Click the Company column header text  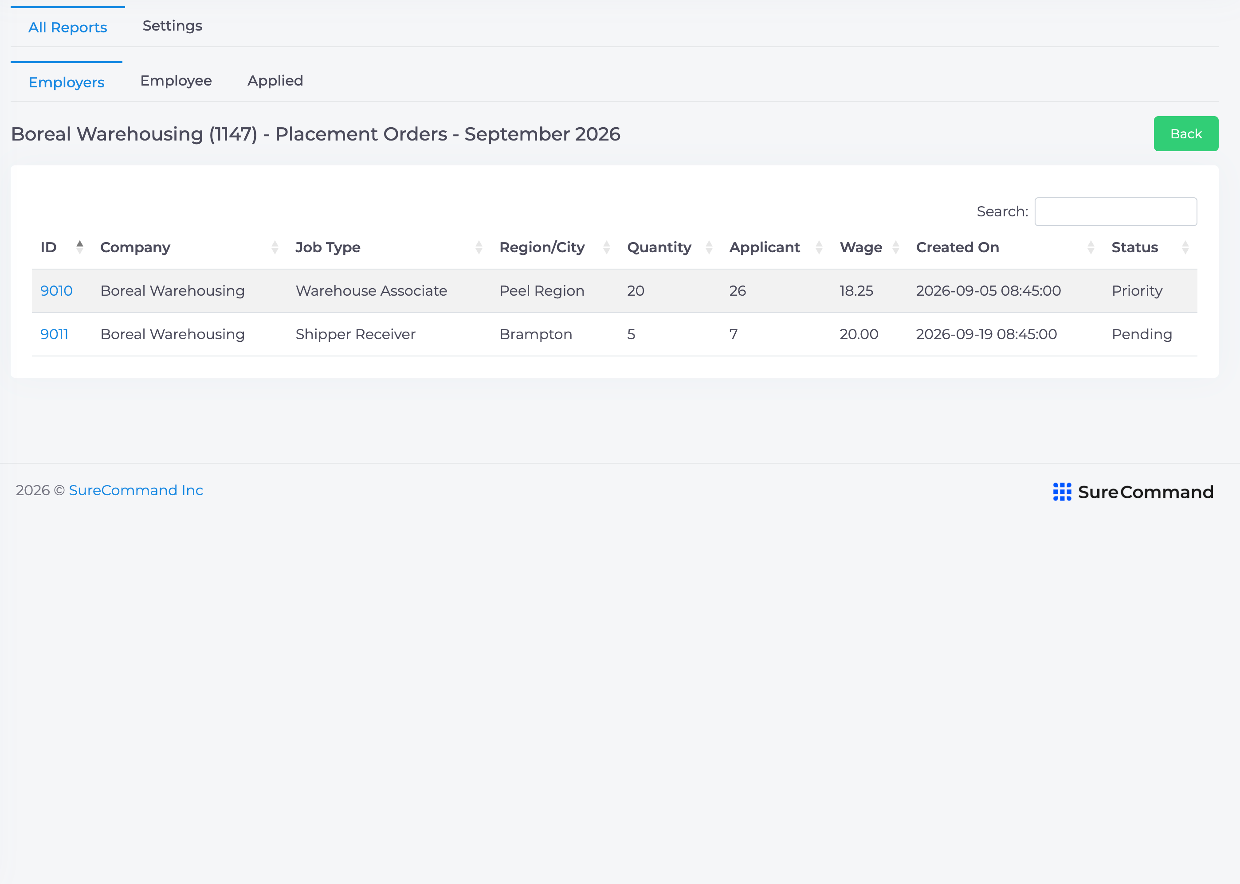(x=135, y=247)
